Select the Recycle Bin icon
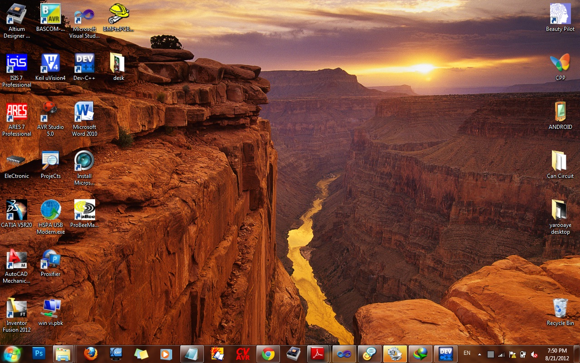 click(560, 312)
